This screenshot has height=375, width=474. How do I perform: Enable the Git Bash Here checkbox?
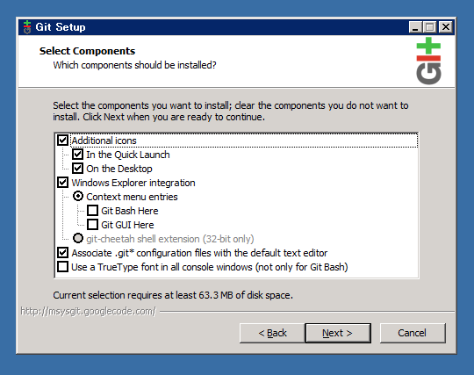coord(92,211)
